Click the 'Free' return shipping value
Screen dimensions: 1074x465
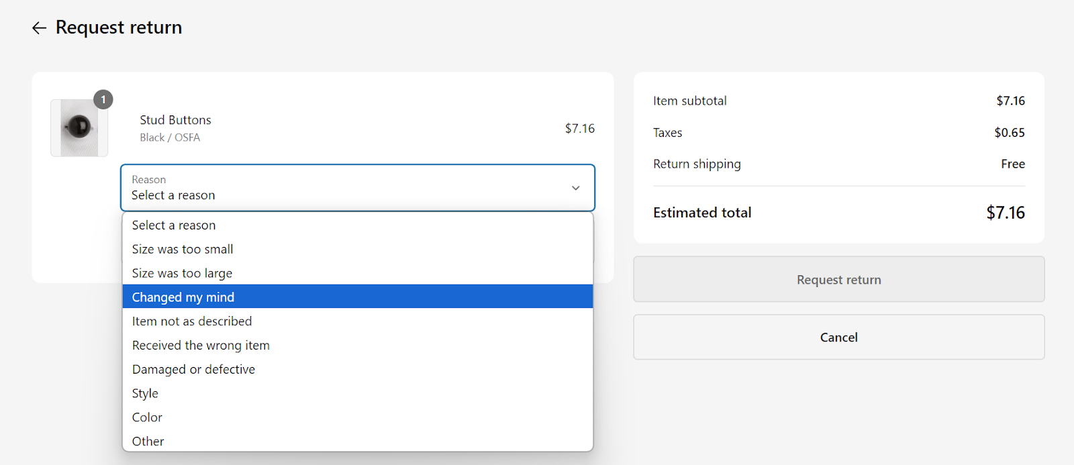point(1013,164)
